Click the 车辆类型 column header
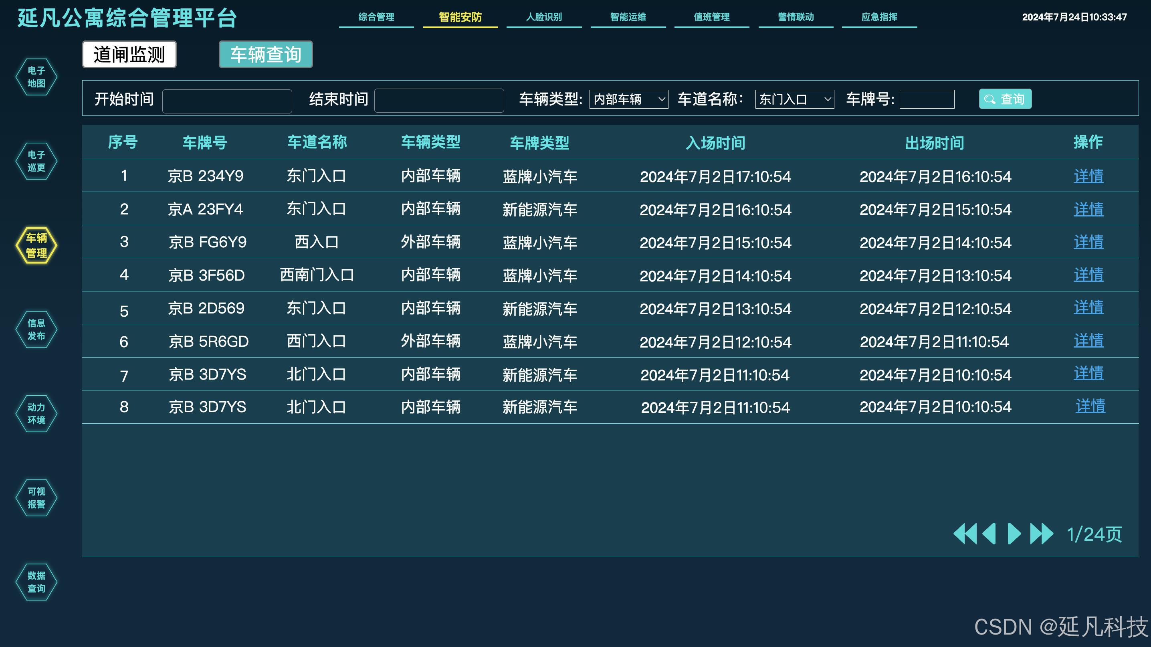Screen dimensions: 1151x647 (431, 142)
